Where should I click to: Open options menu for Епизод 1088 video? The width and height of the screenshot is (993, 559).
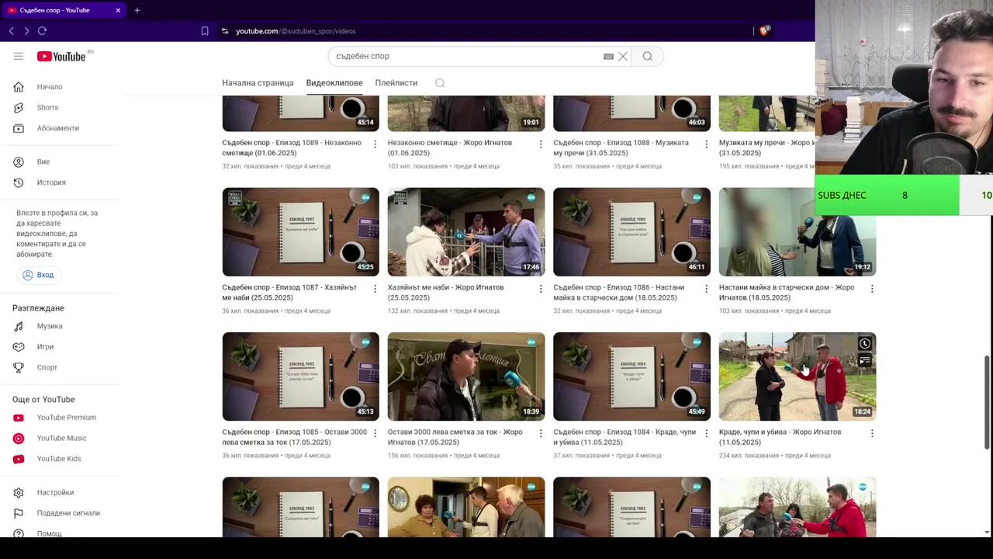[706, 144]
